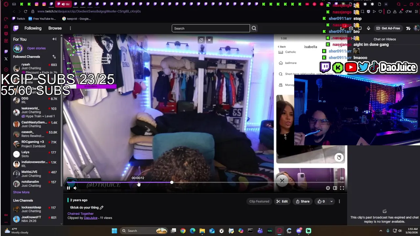Screen dimensions: 420x236
Task: Click the taskbar Search box
Action: pos(144,231)
